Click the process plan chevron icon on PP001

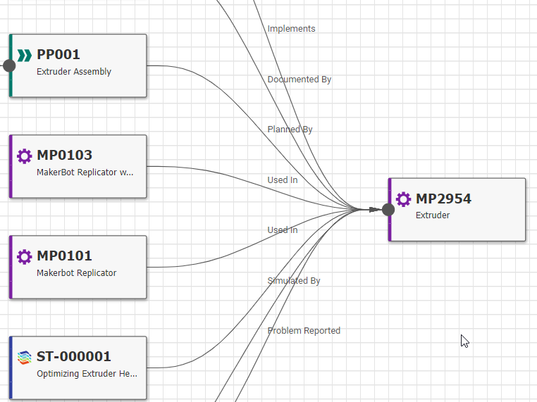[x=25, y=56]
